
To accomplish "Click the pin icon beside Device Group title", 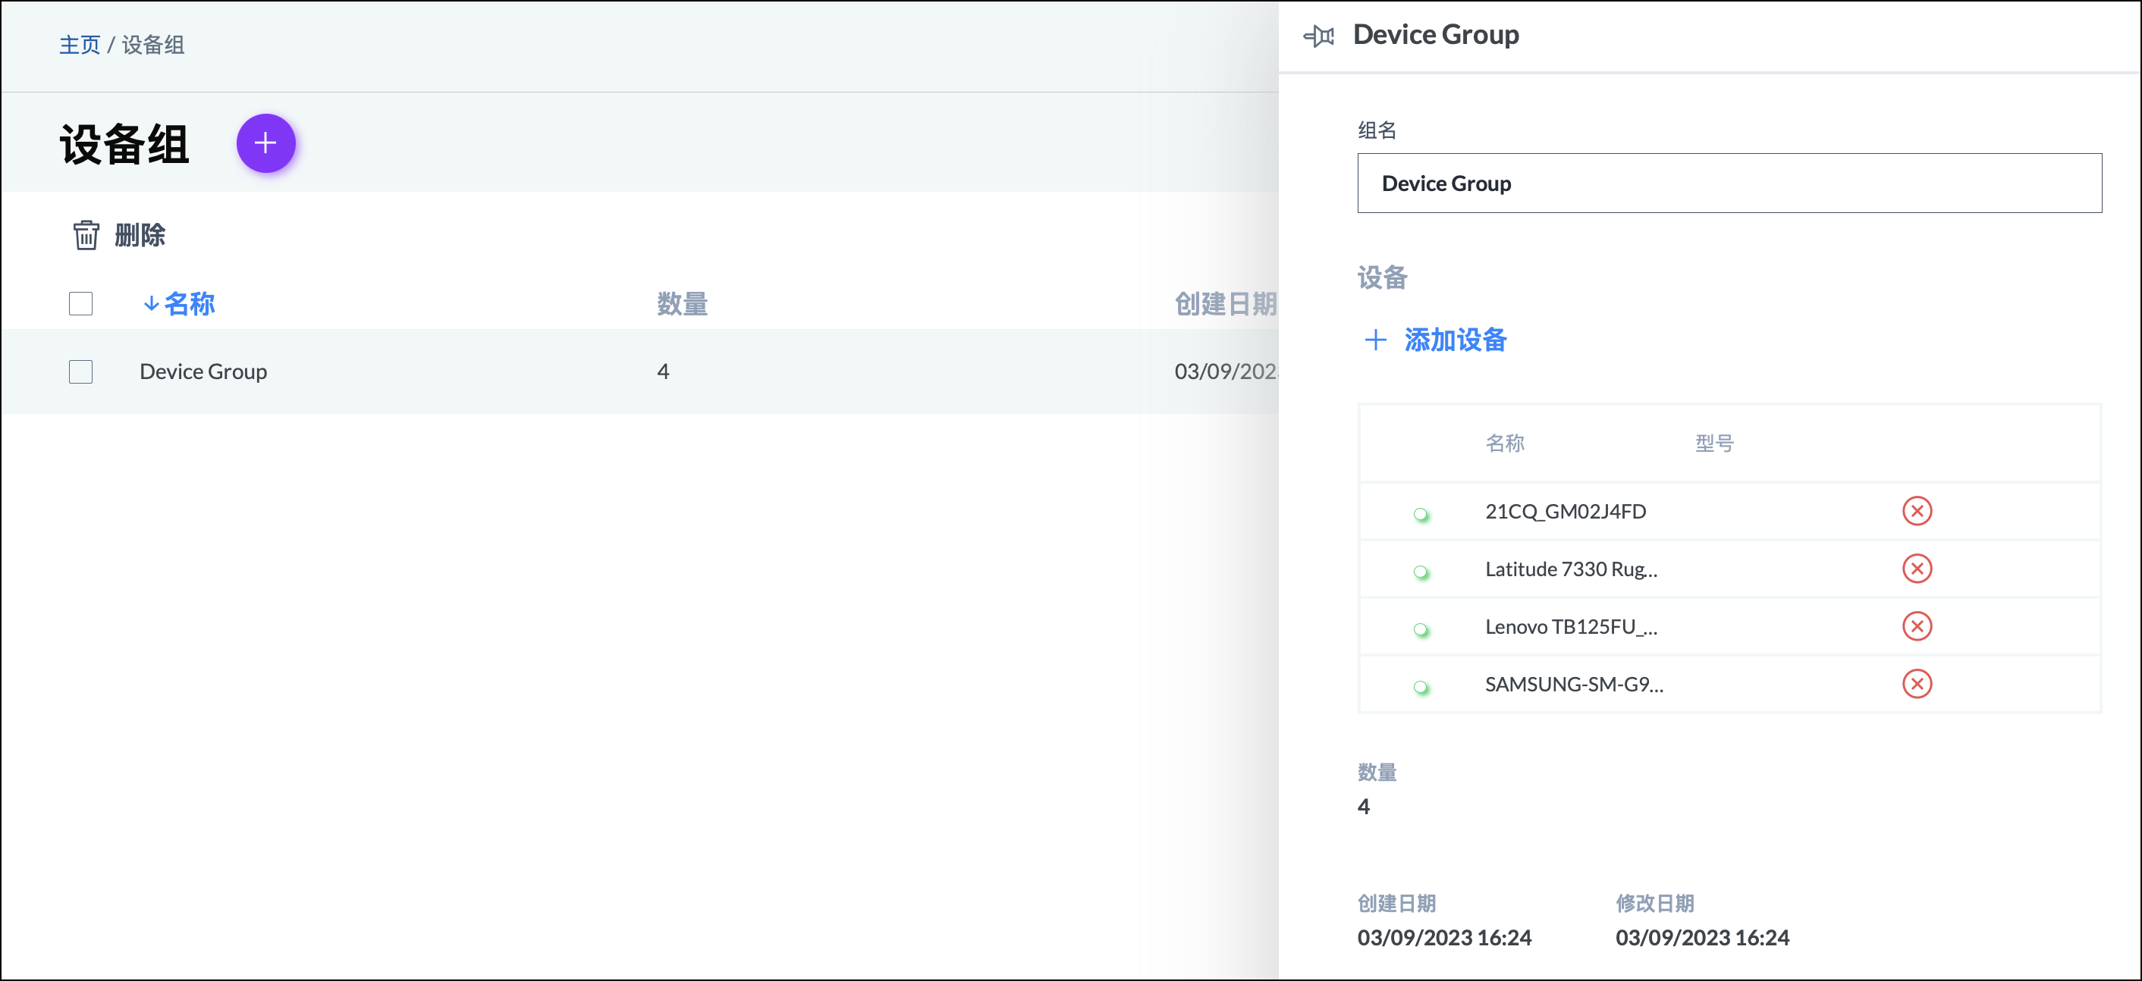I will (1319, 36).
